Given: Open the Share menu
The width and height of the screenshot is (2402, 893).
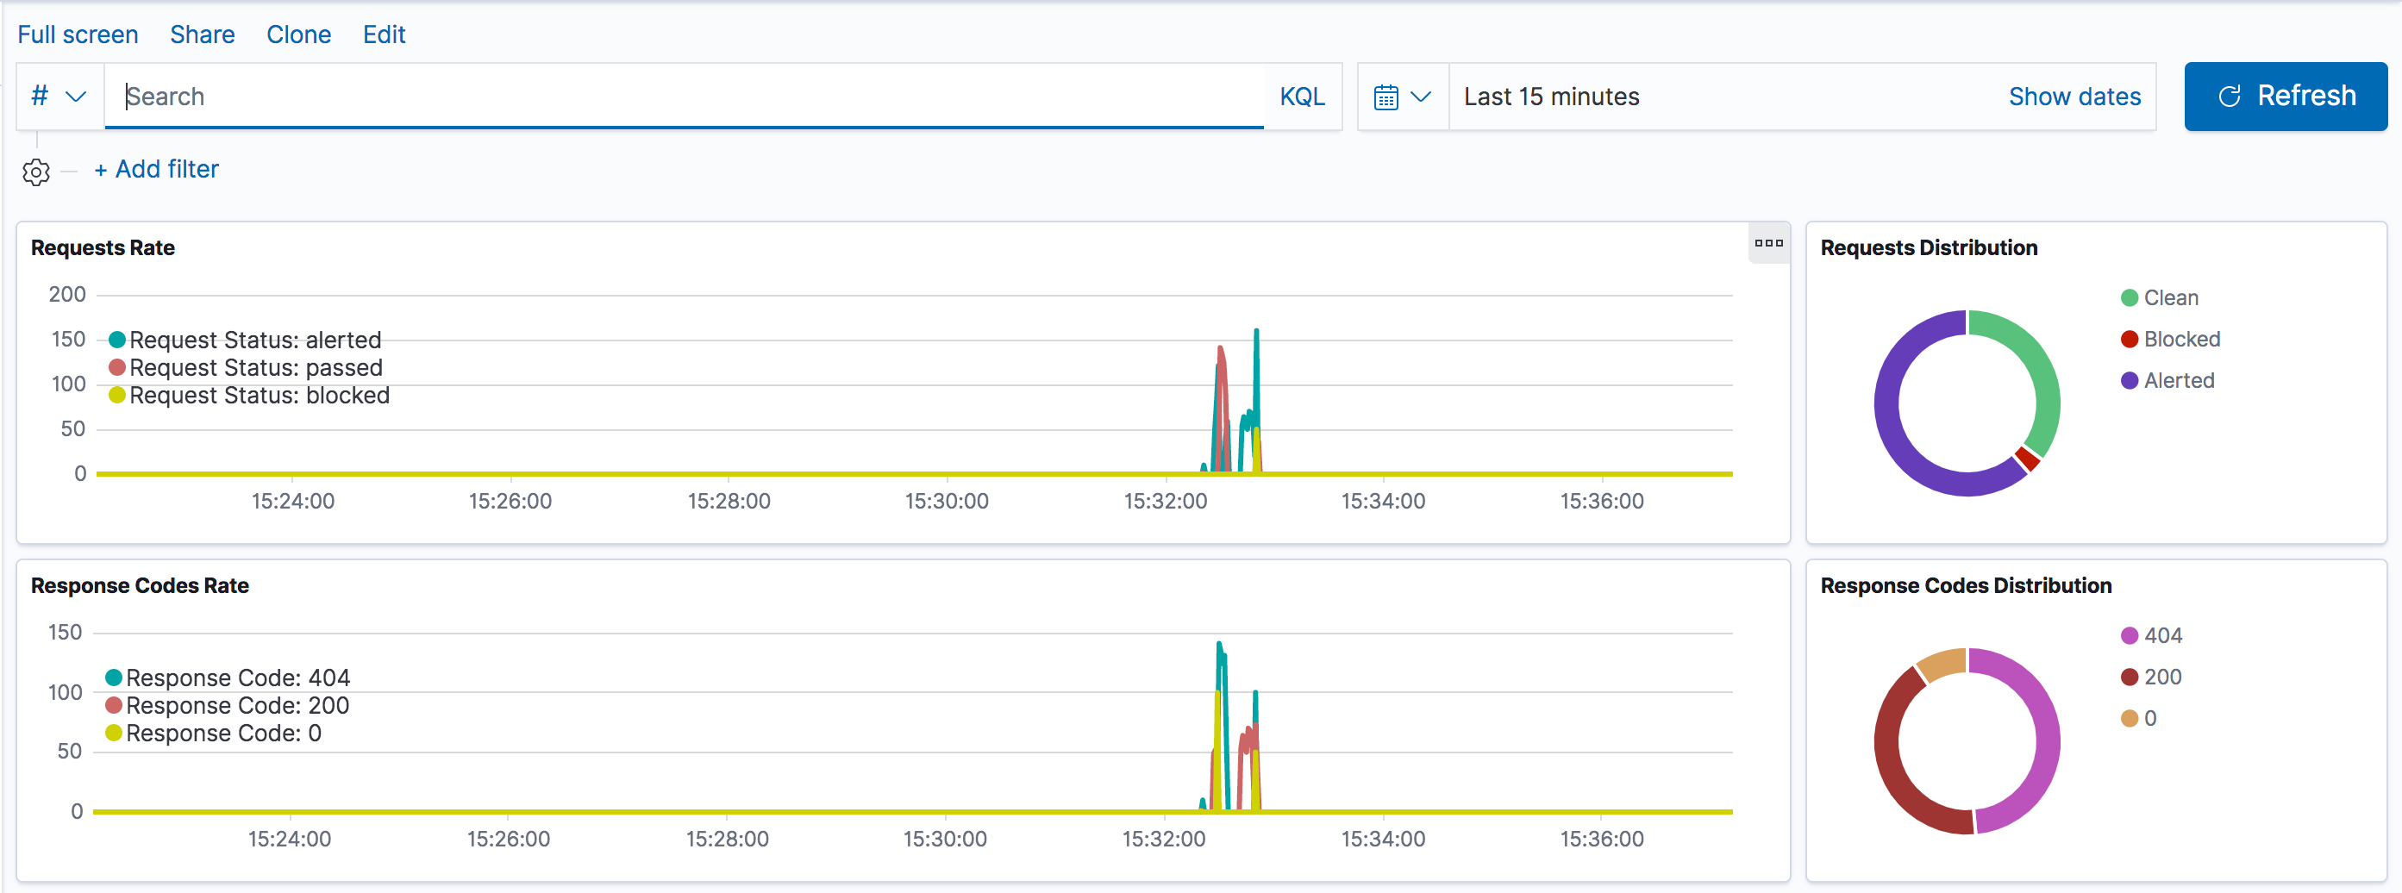Looking at the screenshot, I should click(202, 34).
